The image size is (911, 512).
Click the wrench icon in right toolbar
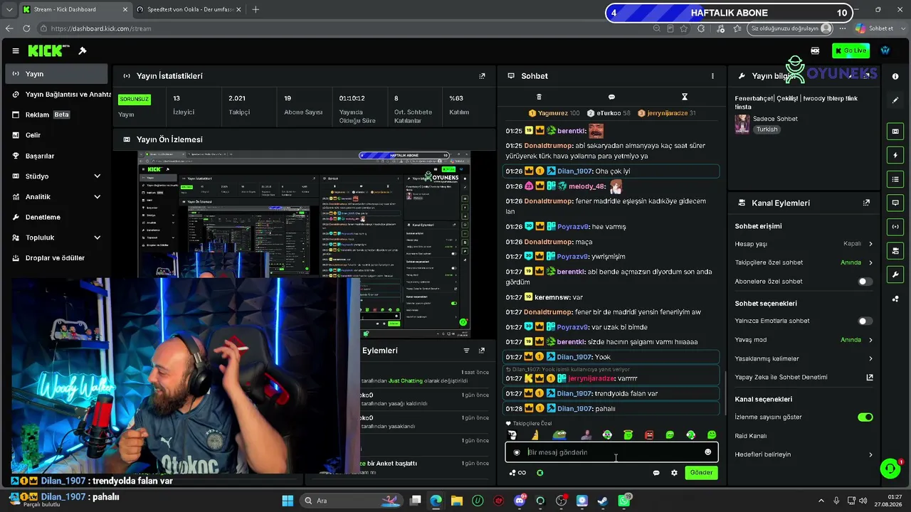click(x=895, y=274)
